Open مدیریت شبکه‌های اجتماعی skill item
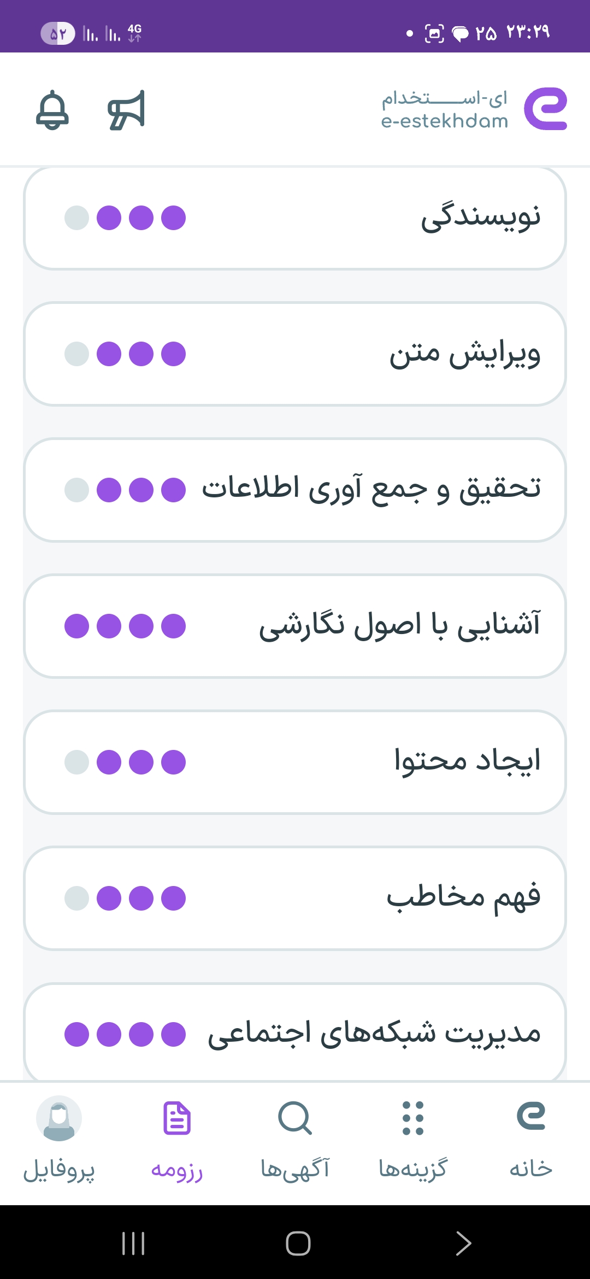Image resolution: width=590 pixels, height=1279 pixels. click(374, 1033)
